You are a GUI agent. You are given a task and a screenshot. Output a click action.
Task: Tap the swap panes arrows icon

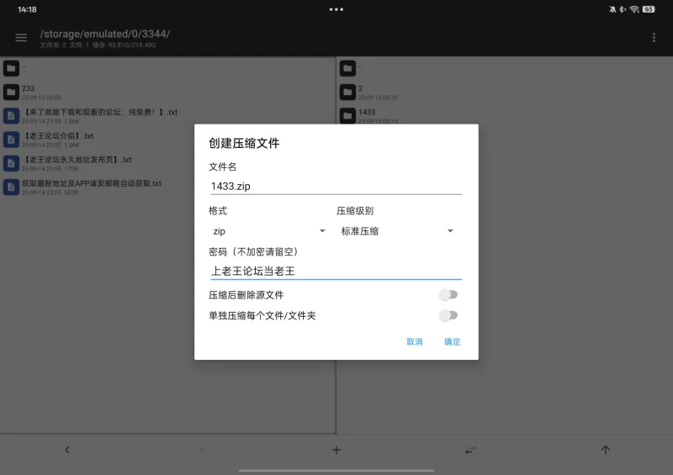click(x=471, y=450)
